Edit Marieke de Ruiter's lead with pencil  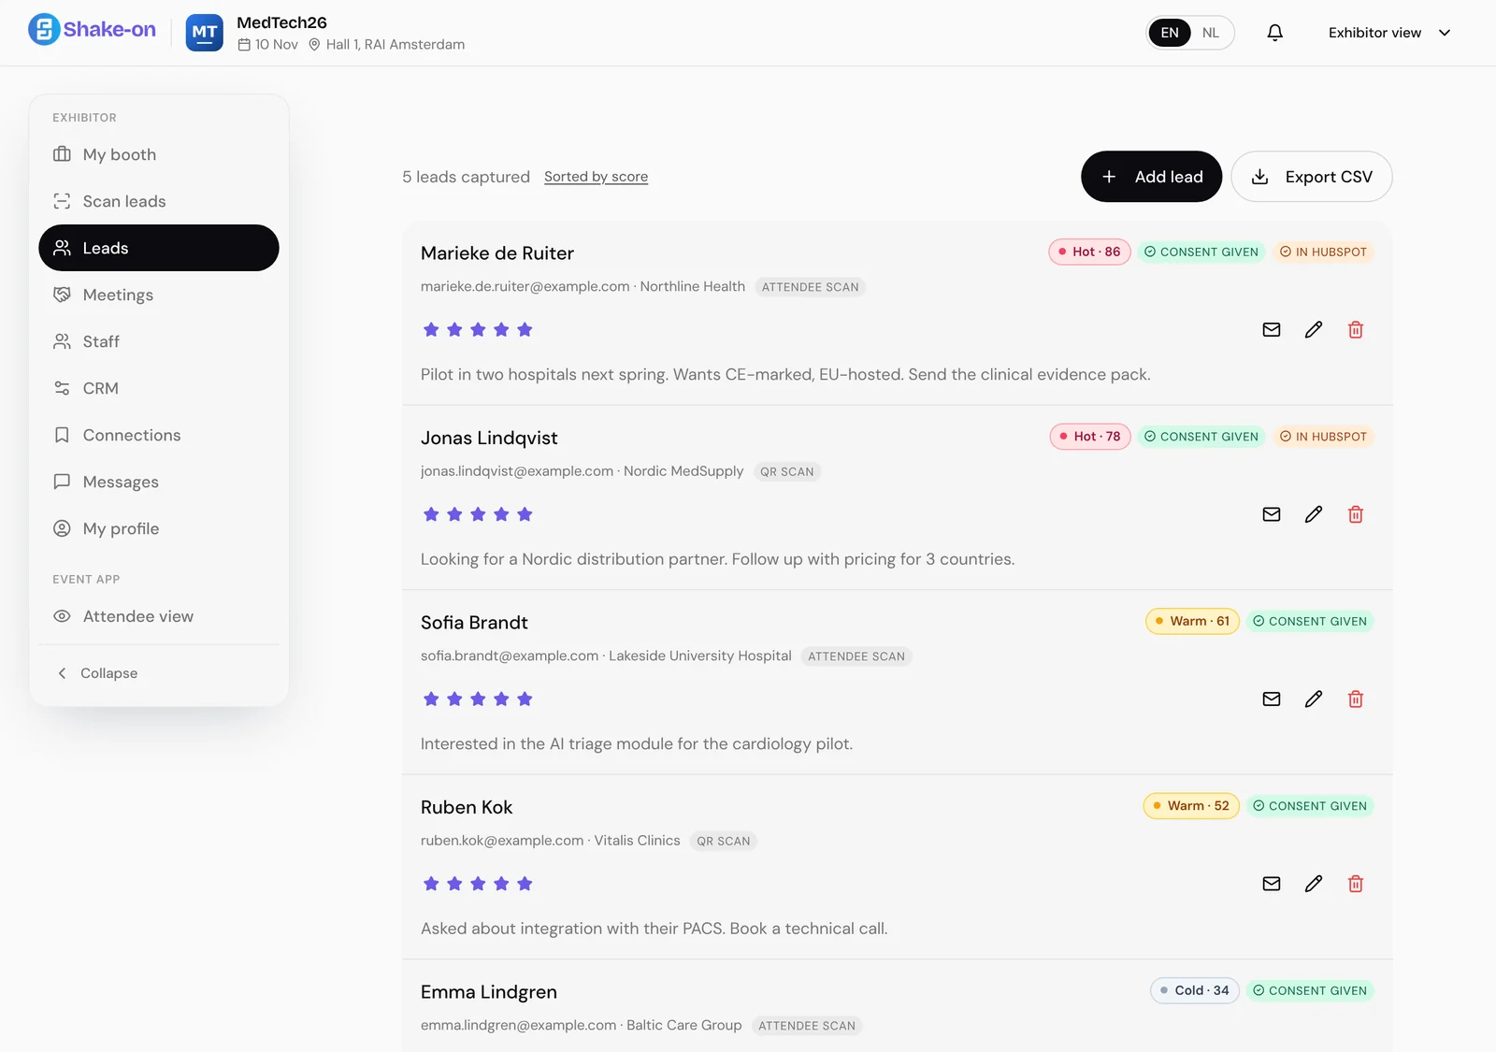coord(1314,329)
